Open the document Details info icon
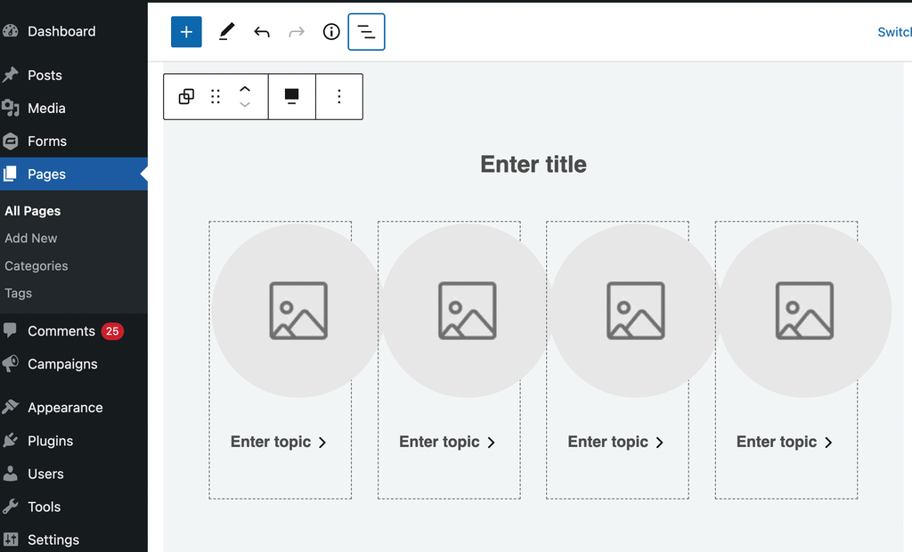The image size is (912, 552). 331,31
